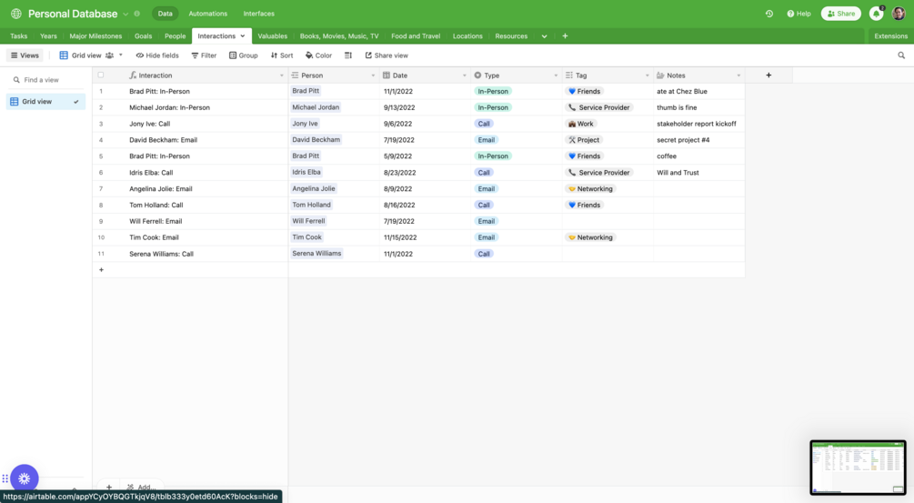914x503 pixels.
Task: Add a new field with plus header
Action: (x=768, y=75)
